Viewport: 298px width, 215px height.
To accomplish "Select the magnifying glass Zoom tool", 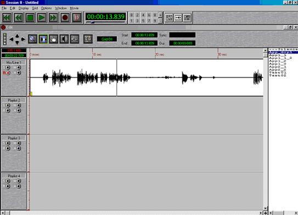I will tap(33, 39).
